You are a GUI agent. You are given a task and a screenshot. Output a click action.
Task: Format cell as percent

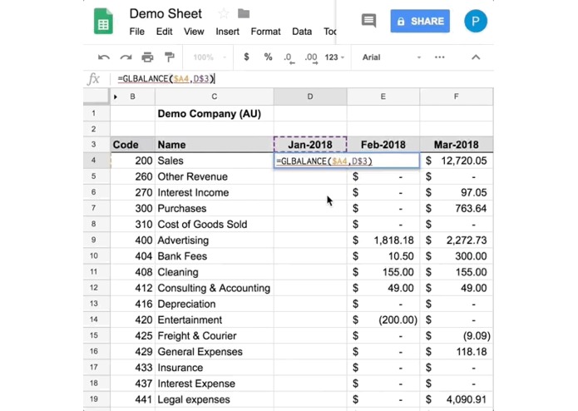point(268,57)
